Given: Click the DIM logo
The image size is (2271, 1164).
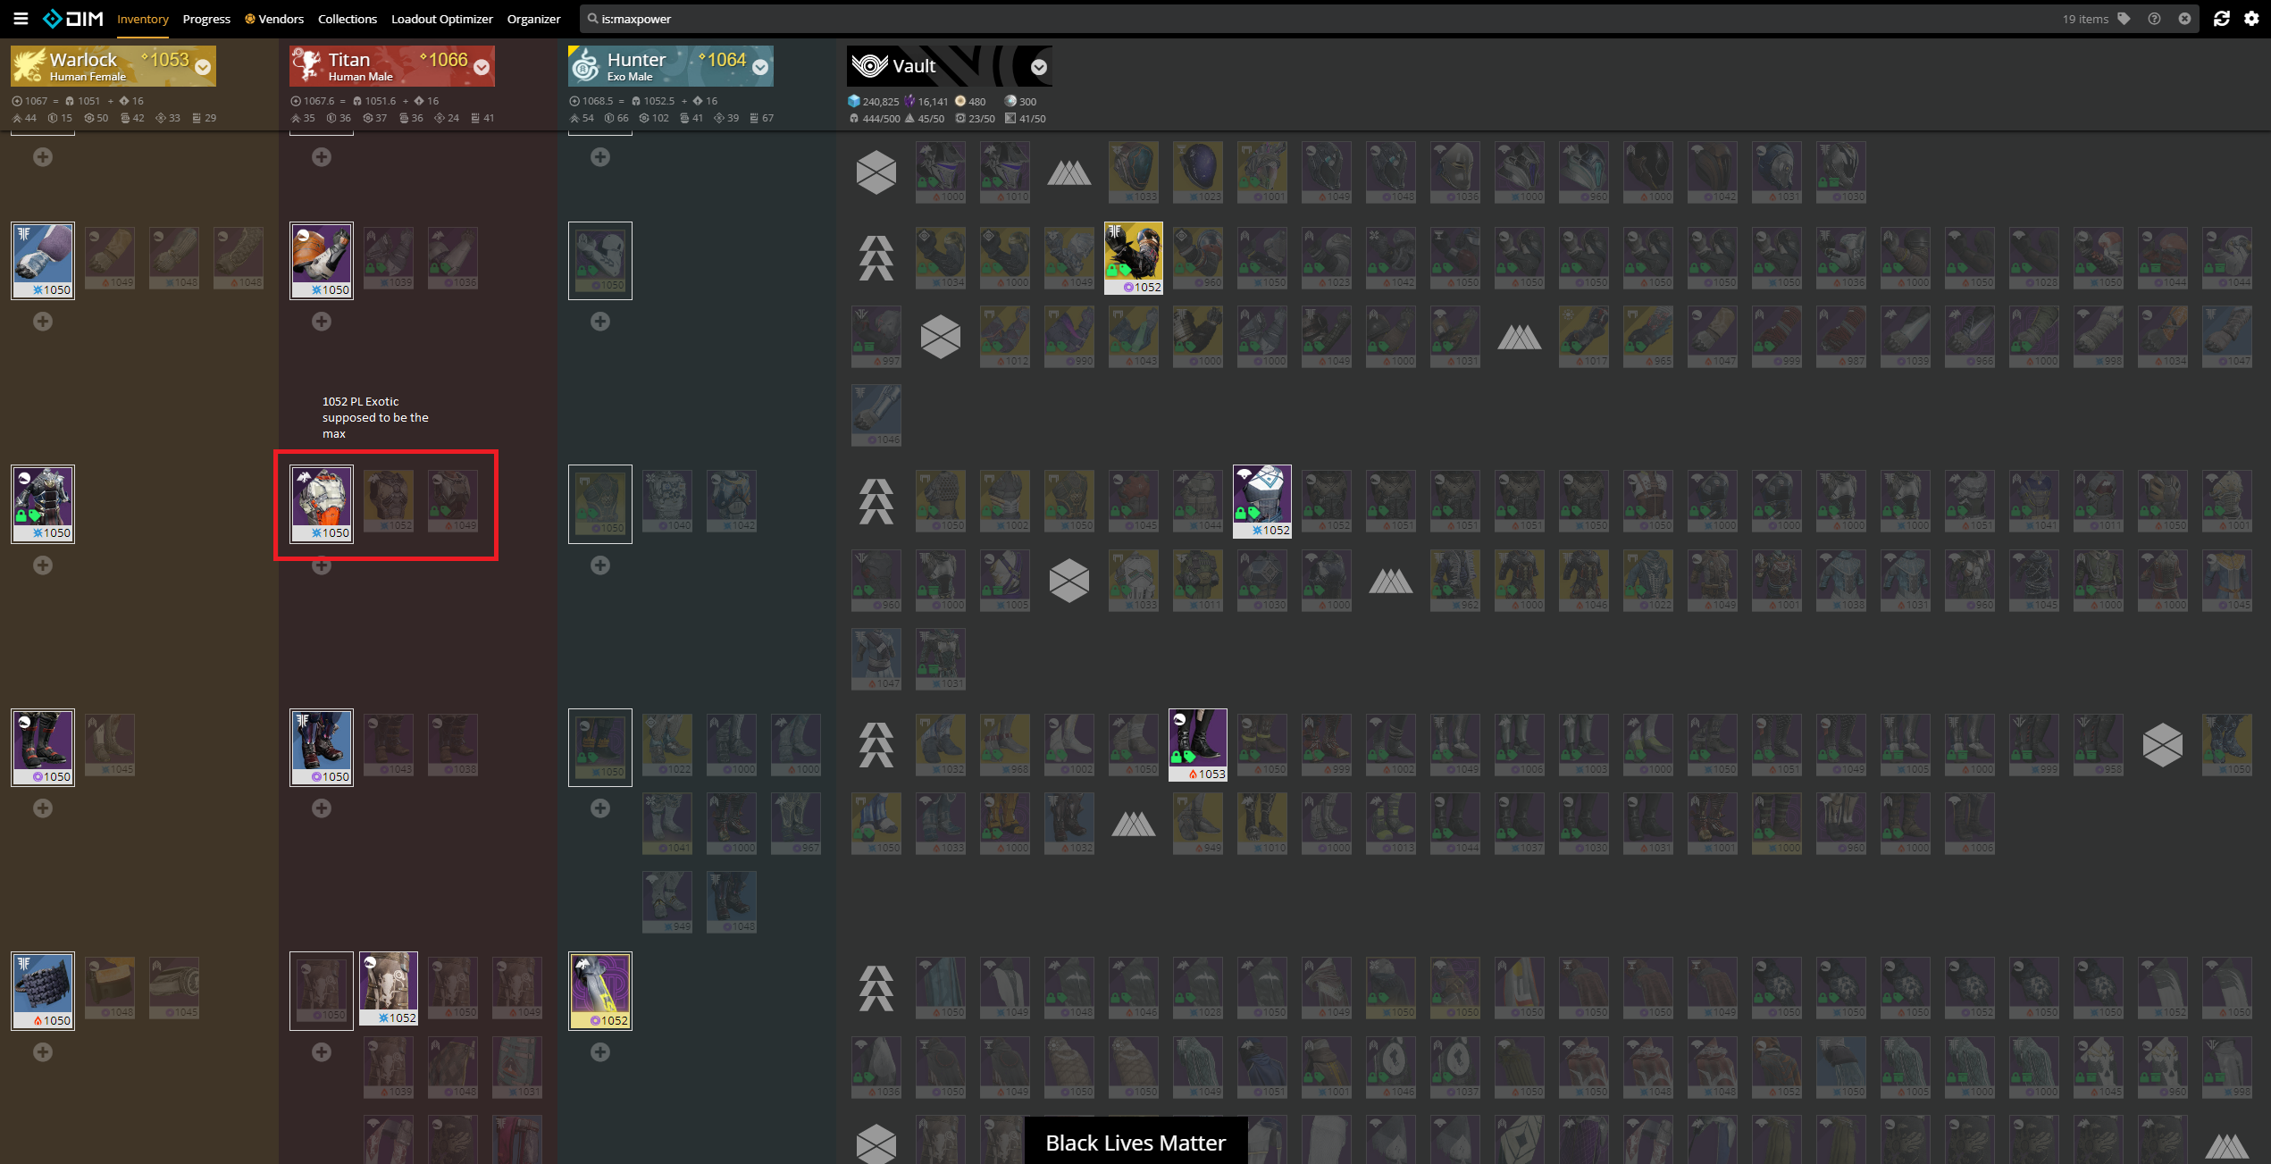Looking at the screenshot, I should point(73,18).
